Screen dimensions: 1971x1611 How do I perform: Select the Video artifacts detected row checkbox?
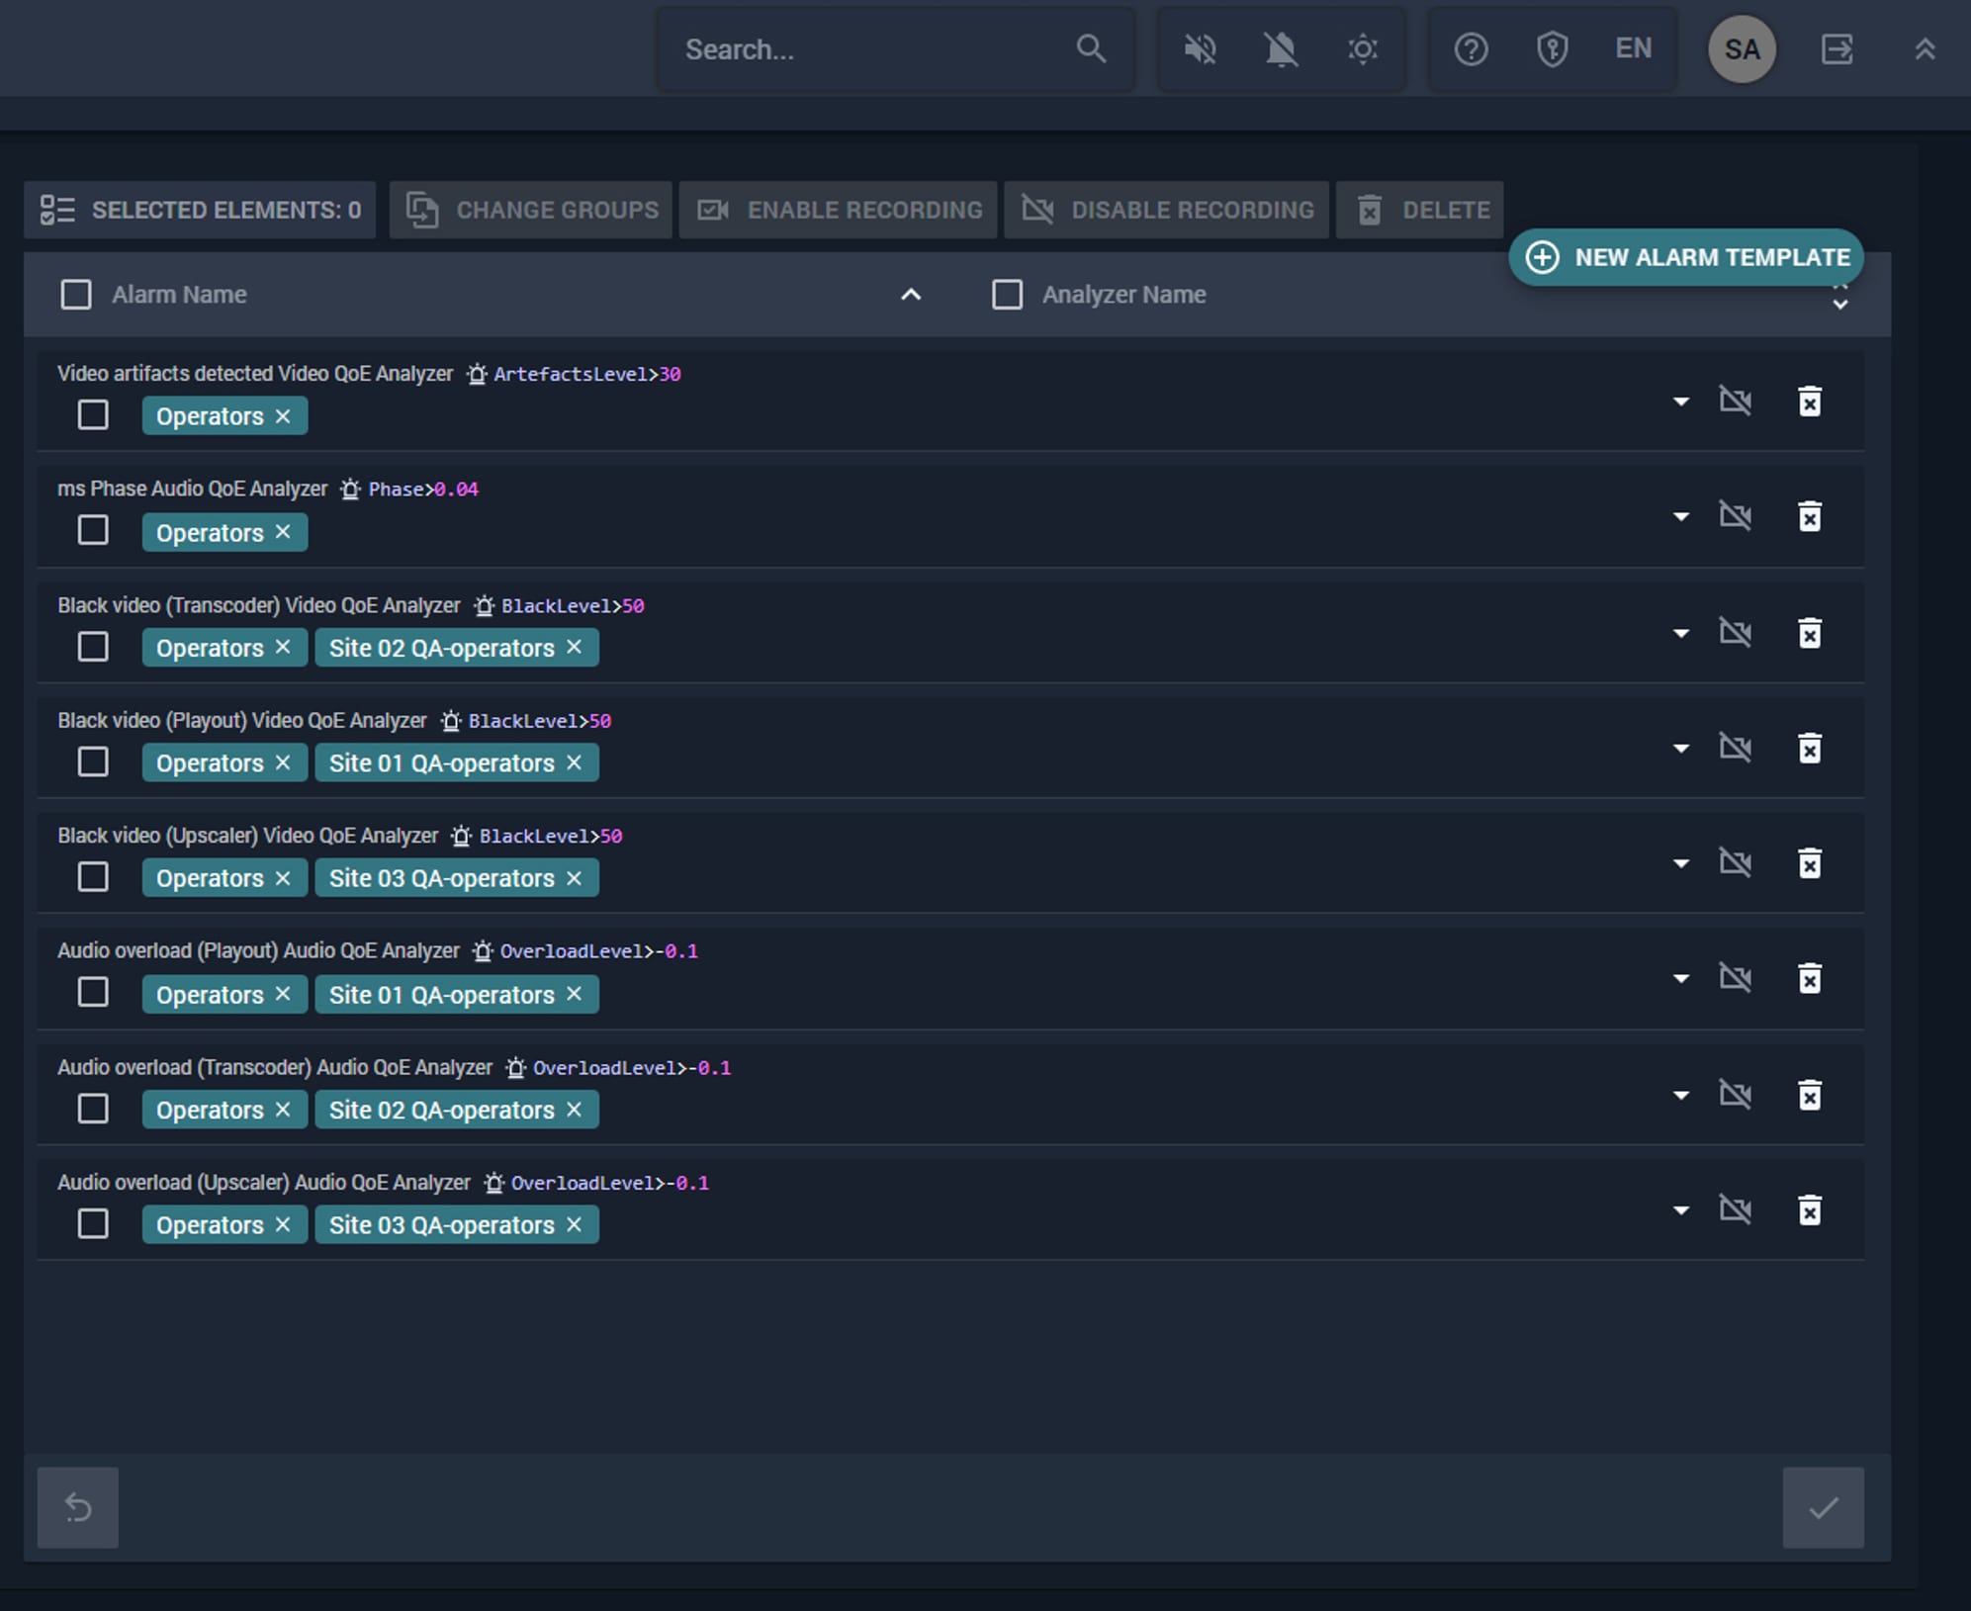(x=93, y=415)
